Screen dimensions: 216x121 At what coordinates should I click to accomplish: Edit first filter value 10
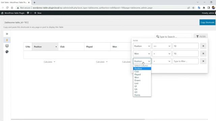(x=185, y=46)
